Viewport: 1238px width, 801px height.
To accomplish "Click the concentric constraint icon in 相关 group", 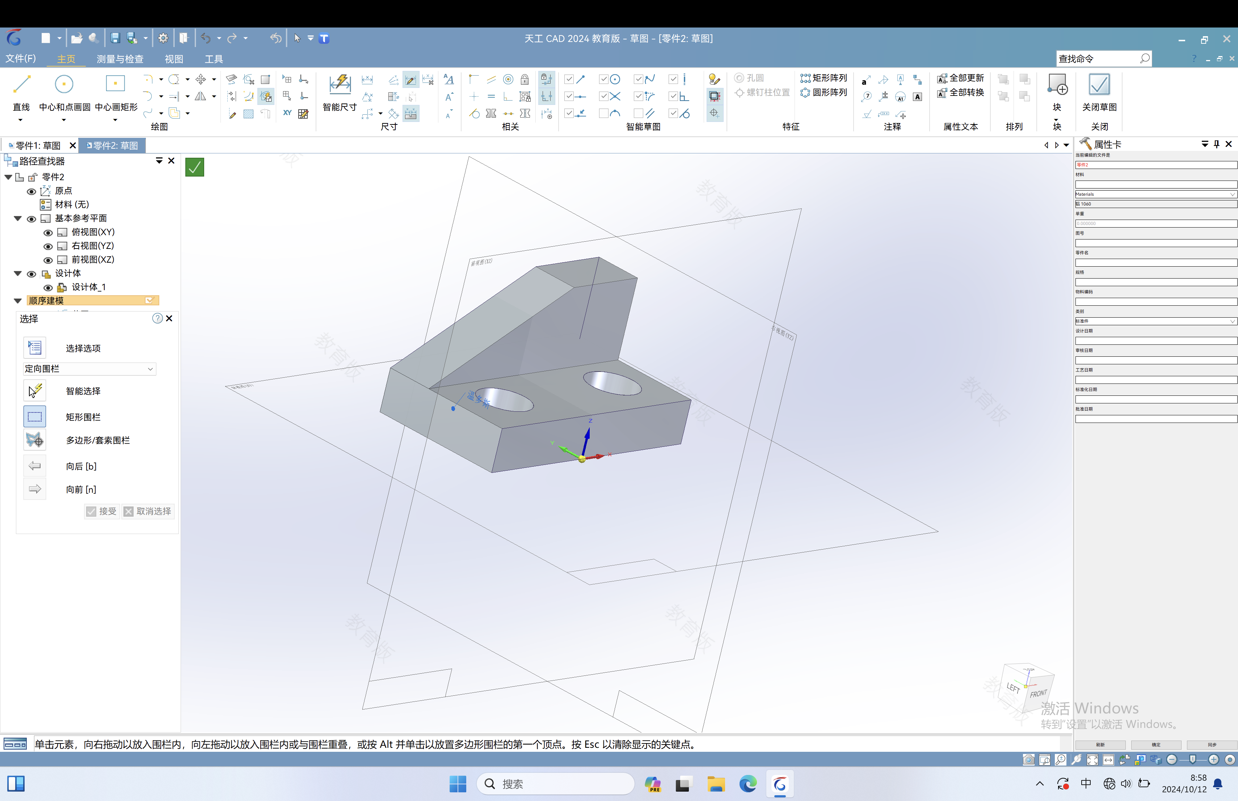I will point(508,79).
